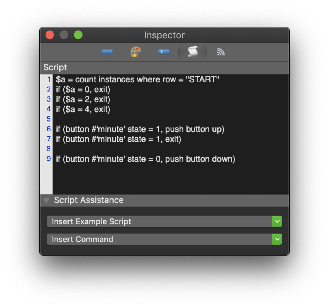This screenshot has height=308, width=329.
Task: Click the green arrow on Insert Command
Action: (x=277, y=239)
